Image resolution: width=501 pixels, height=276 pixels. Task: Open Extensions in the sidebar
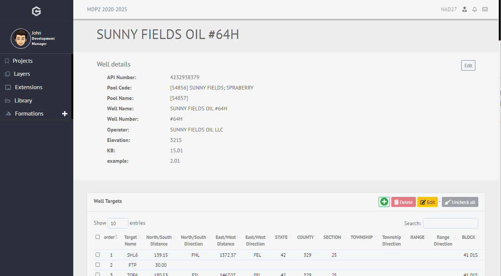tap(29, 87)
